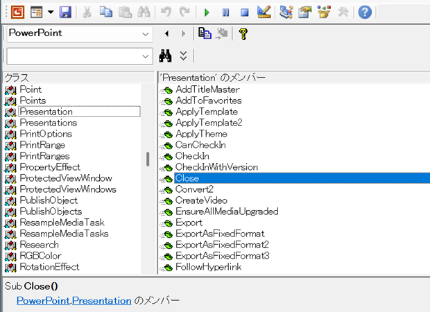Click the Cut scissors icon
430x312 pixels.
87,12
